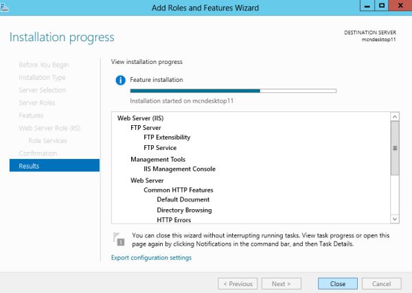Click the wizard app icon in title bar
Viewport: 412px width, 293px height.
point(4,8)
